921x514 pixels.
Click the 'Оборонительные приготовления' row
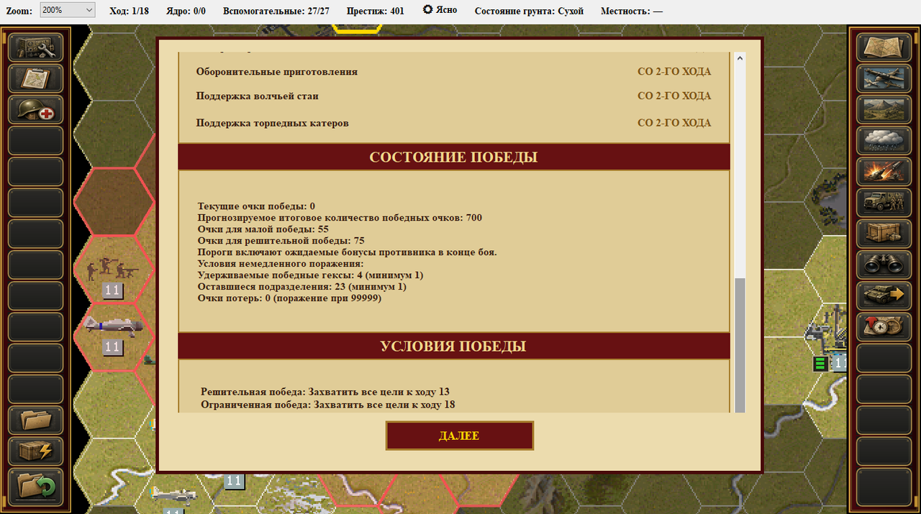[x=454, y=72]
